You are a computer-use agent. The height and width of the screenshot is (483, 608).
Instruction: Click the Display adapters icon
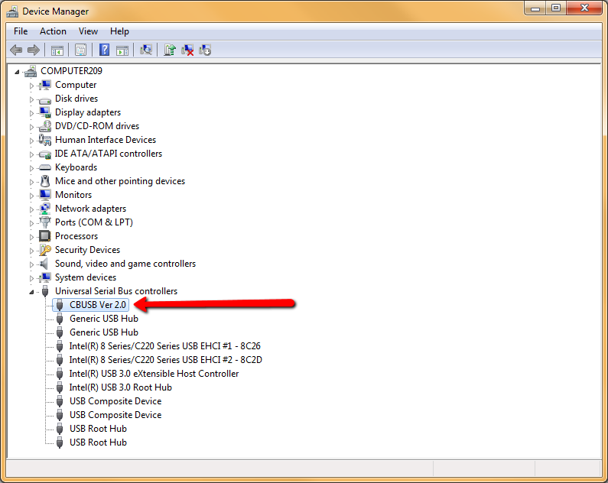coord(45,112)
